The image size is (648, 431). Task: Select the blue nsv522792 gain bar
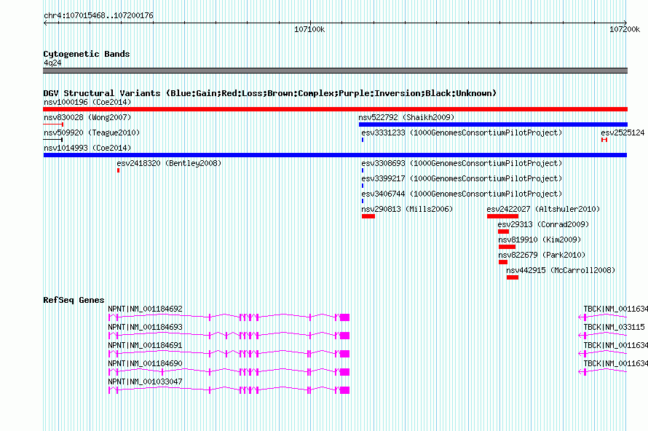493,124
